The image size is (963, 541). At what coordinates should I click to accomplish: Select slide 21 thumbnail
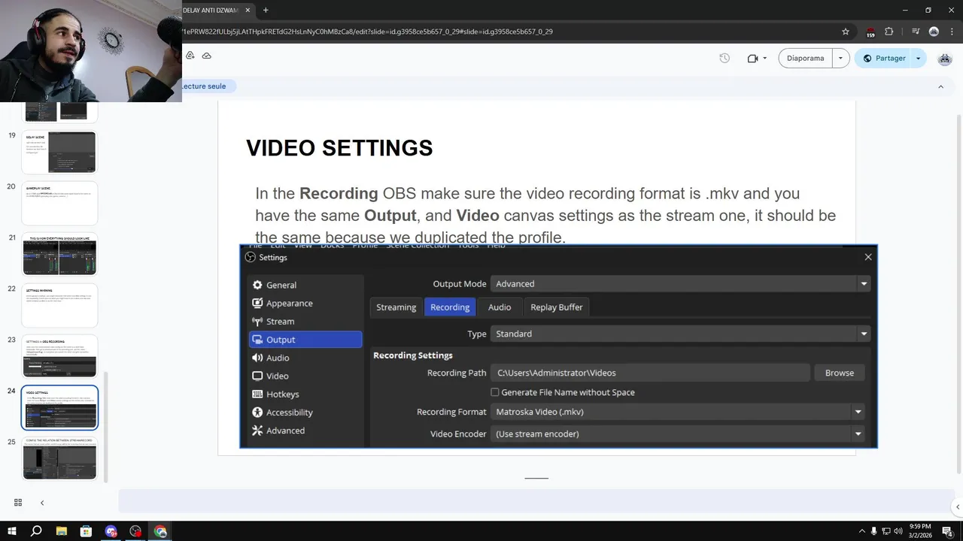pos(59,254)
